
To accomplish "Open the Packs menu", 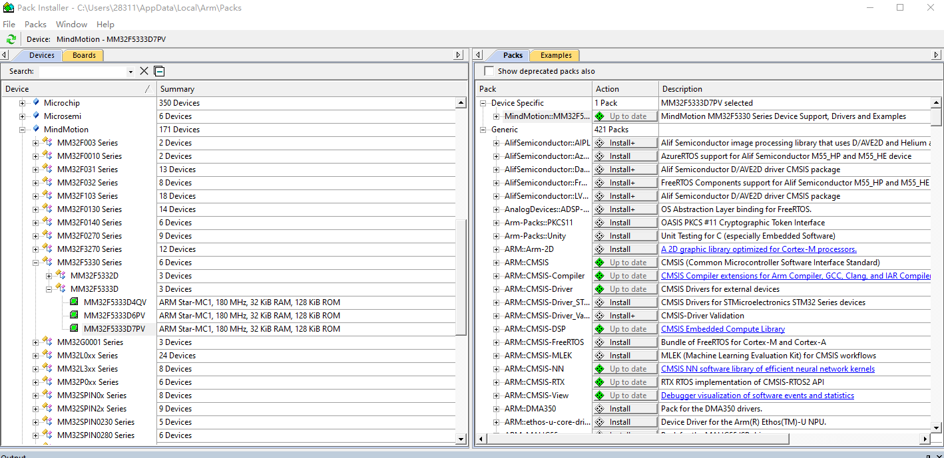I will tap(35, 24).
